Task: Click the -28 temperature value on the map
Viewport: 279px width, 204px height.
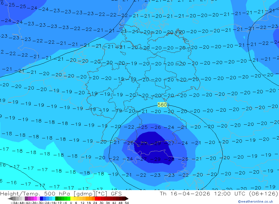Action: coord(169,159)
